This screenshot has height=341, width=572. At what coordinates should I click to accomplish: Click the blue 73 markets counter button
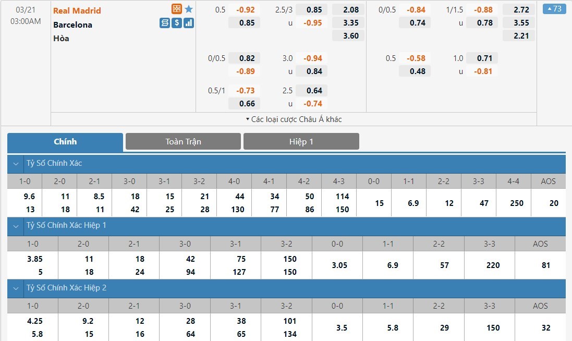554,9
